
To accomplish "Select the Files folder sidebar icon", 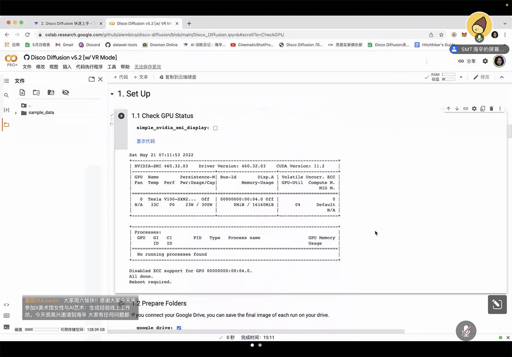I will coord(6,125).
